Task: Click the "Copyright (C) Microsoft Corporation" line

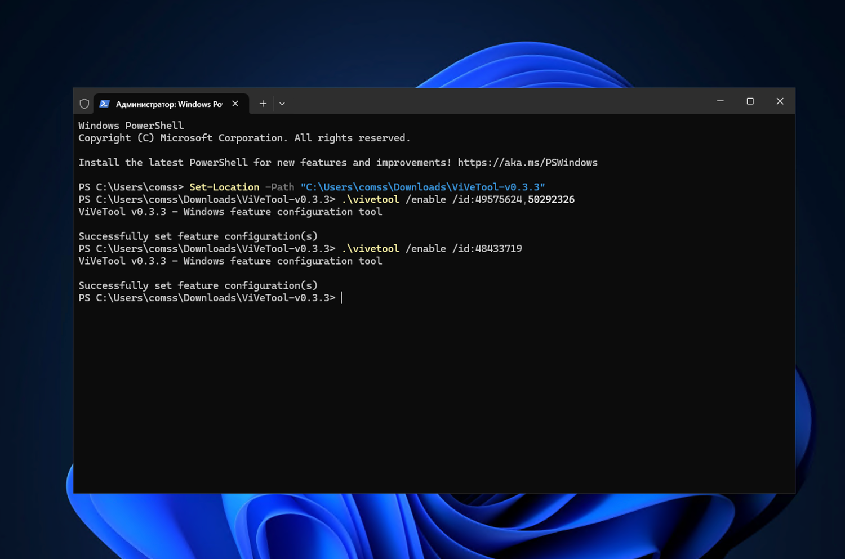Action: point(244,138)
